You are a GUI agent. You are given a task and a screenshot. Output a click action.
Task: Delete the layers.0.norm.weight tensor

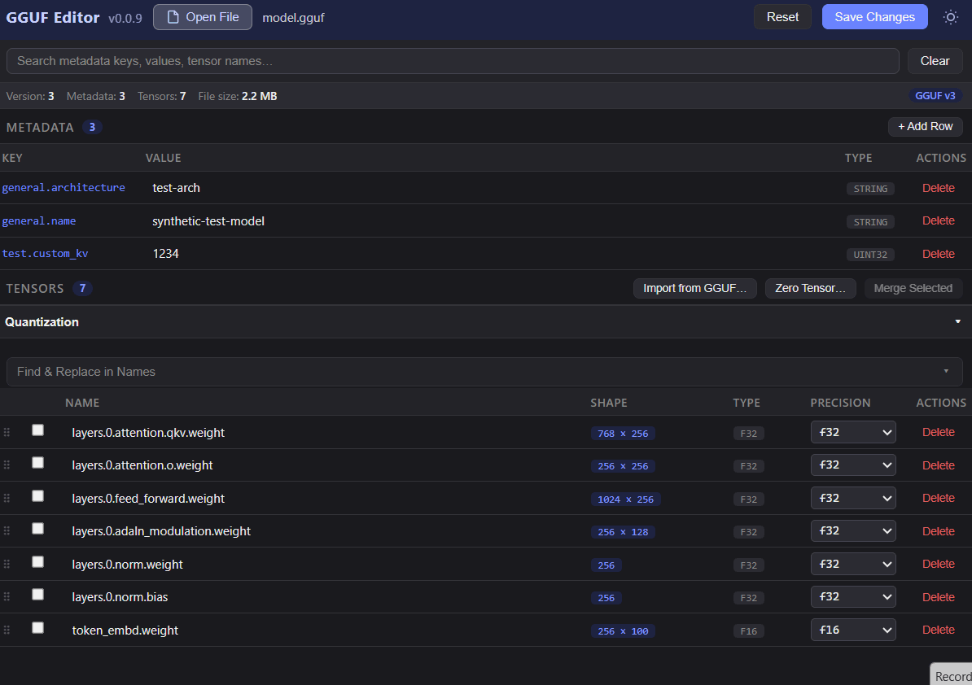point(939,565)
